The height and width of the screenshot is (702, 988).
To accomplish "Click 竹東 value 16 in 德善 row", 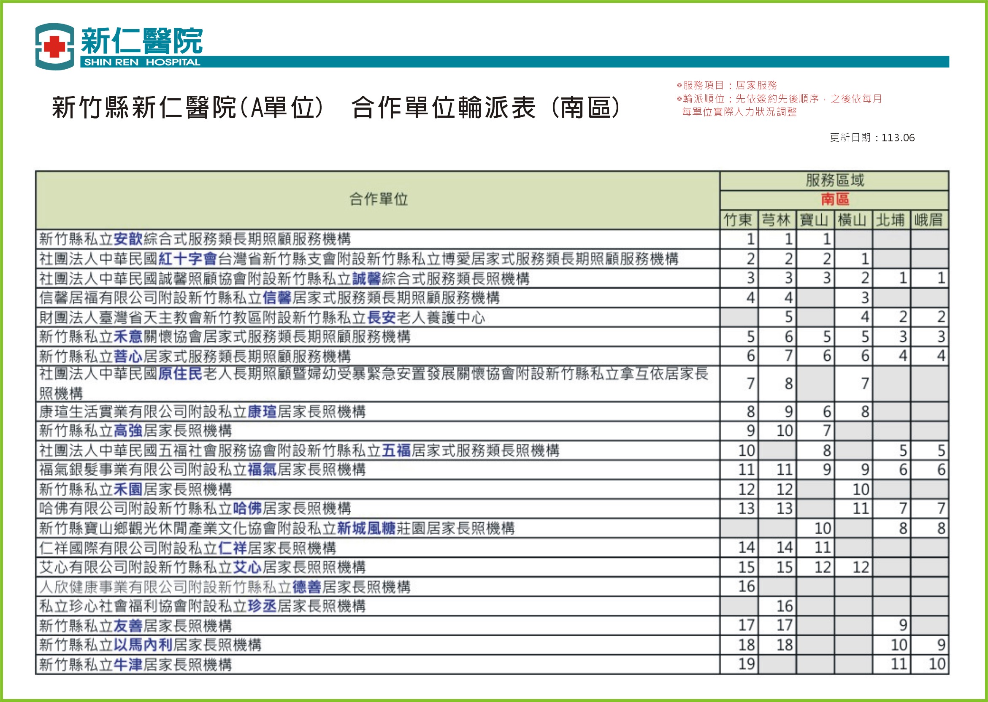I will [x=747, y=586].
